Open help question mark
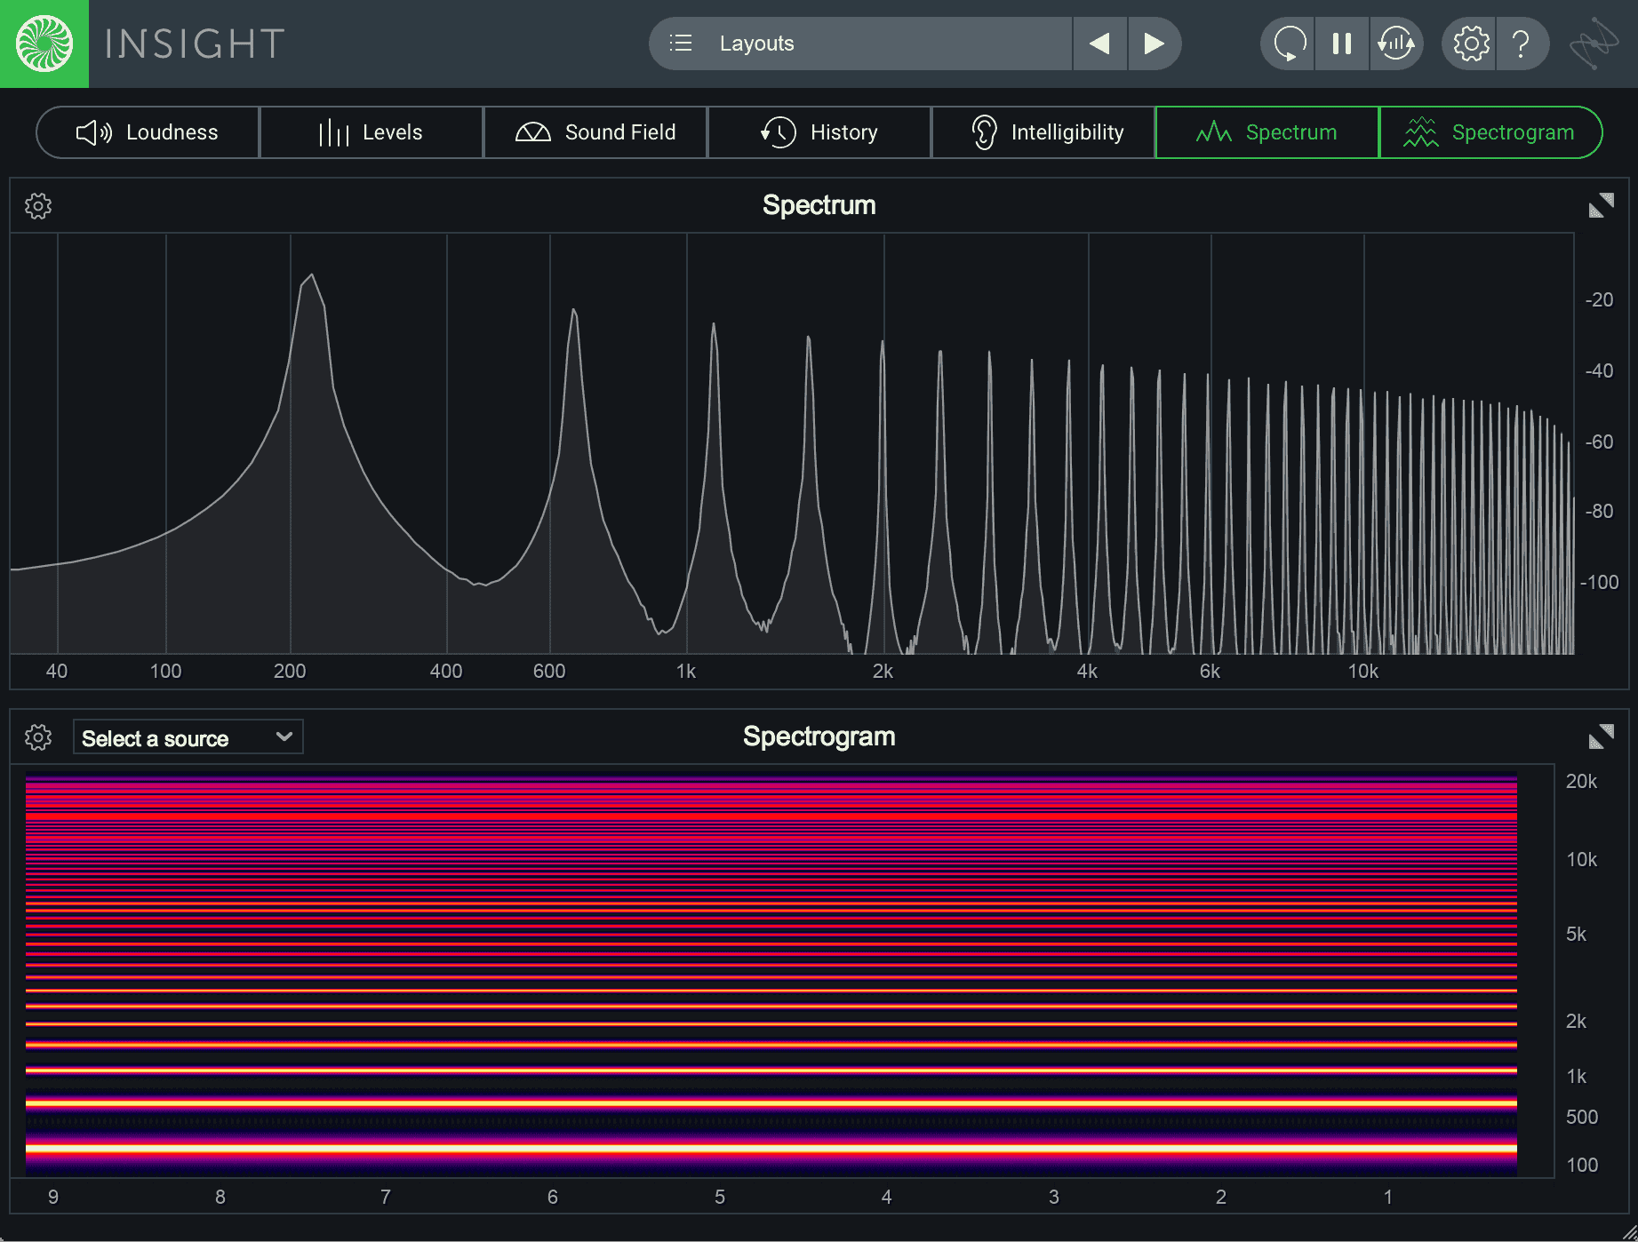Viewport: 1638px width, 1242px height. [x=1522, y=44]
